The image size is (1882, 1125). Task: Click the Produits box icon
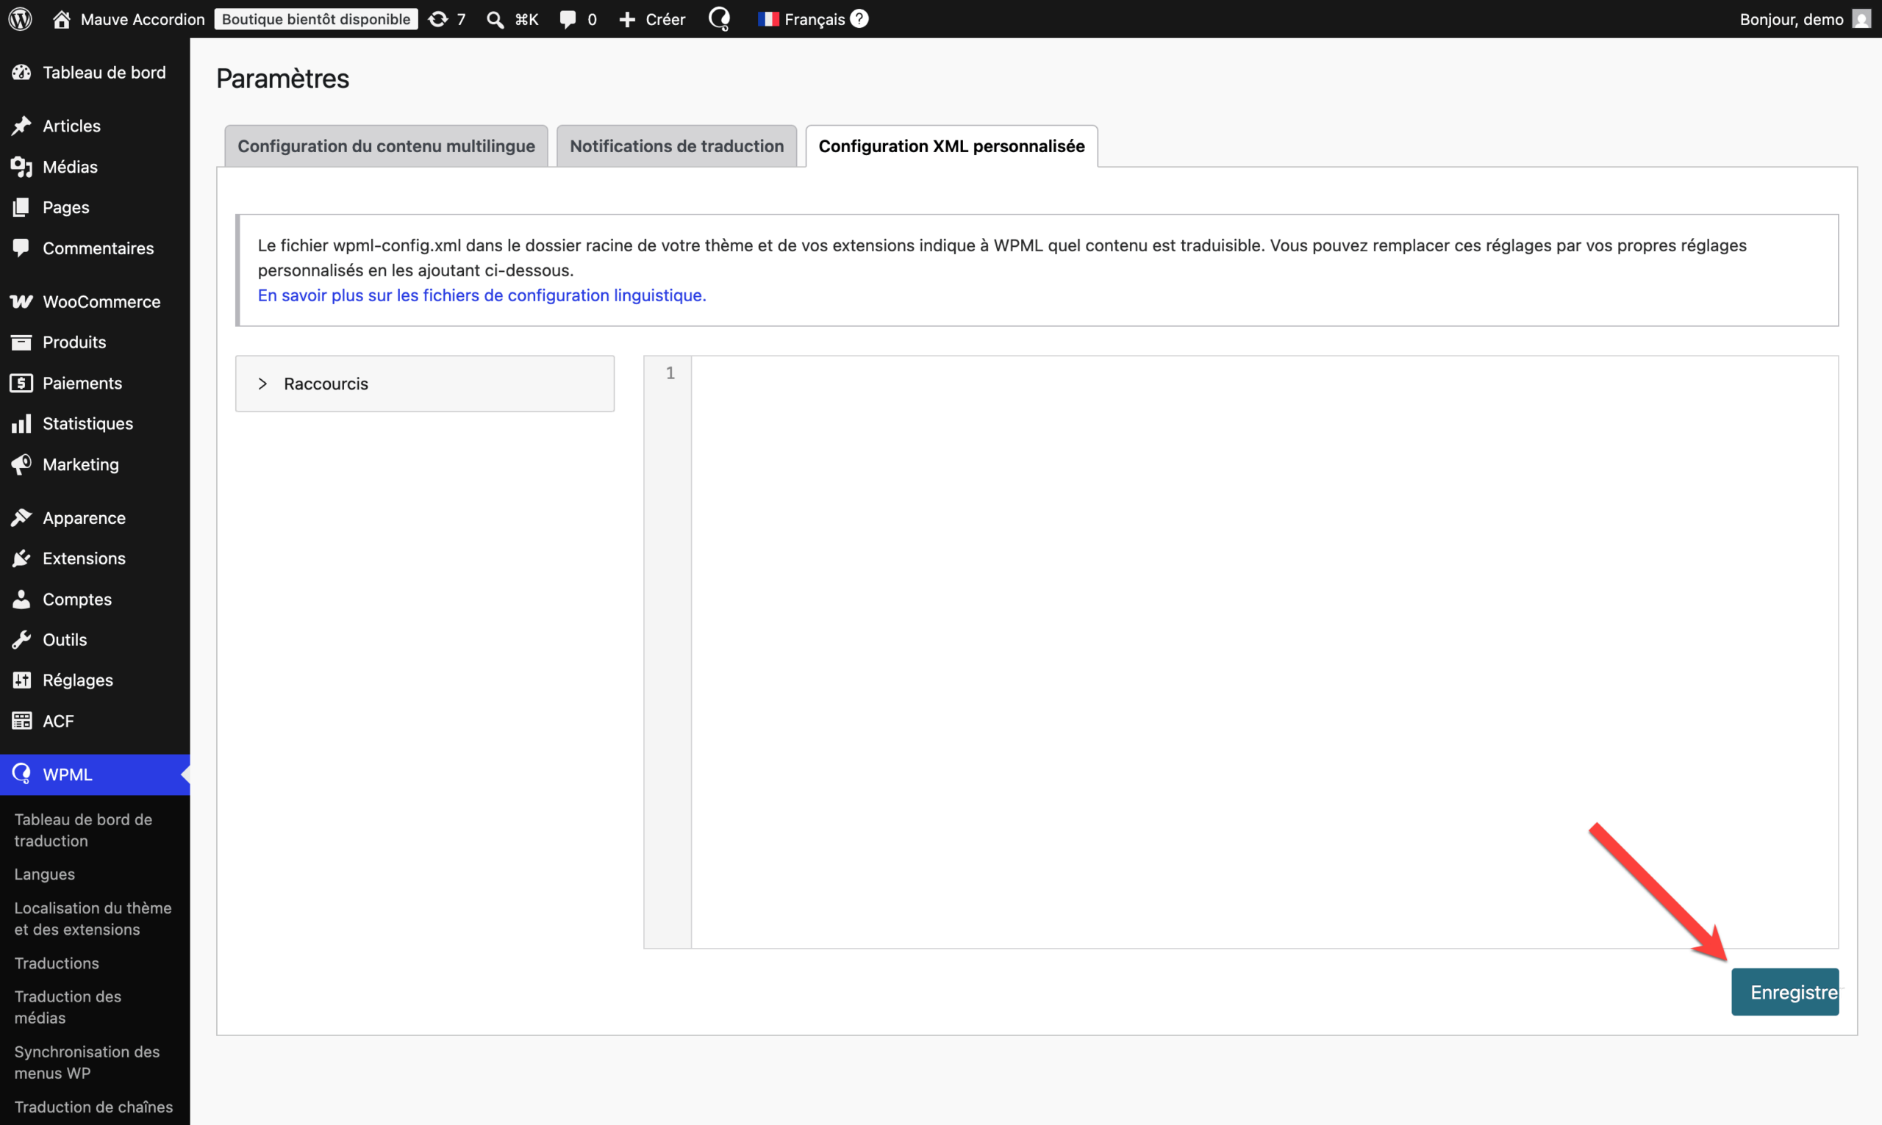pyautogui.click(x=21, y=342)
